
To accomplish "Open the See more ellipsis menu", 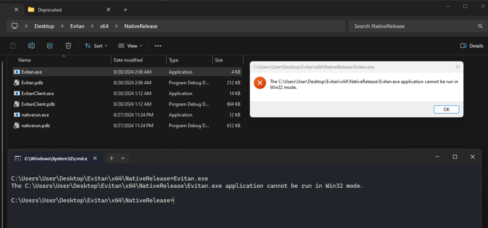I will pos(158,46).
